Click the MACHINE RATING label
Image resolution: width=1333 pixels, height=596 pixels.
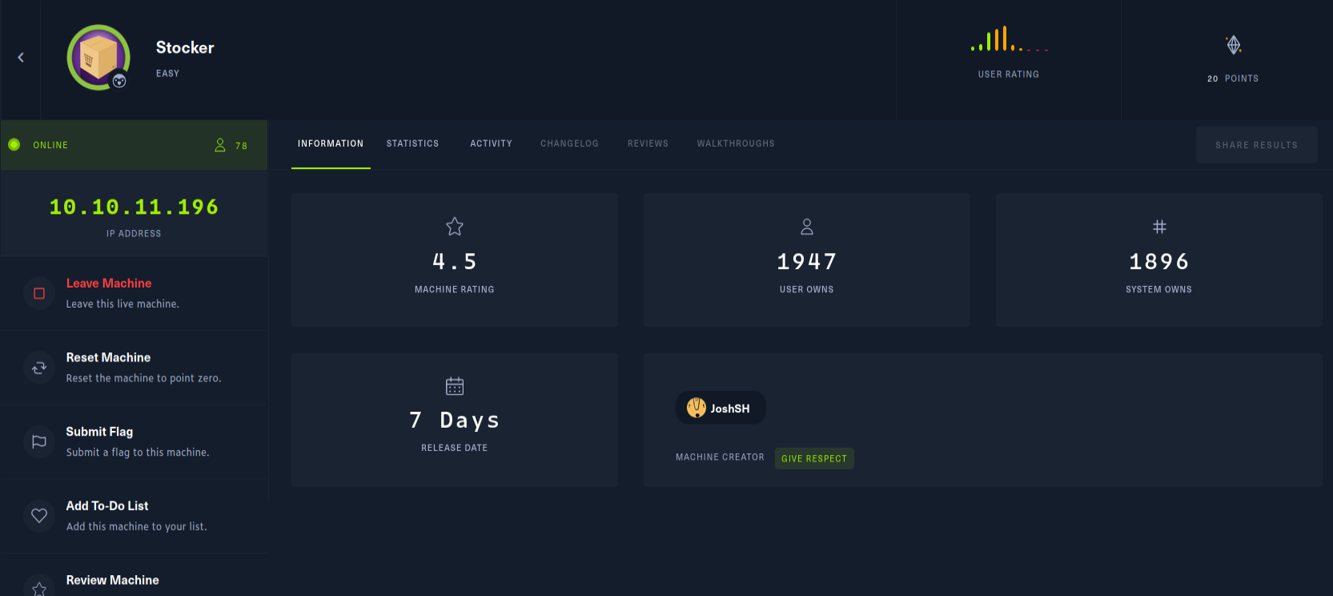click(x=455, y=290)
